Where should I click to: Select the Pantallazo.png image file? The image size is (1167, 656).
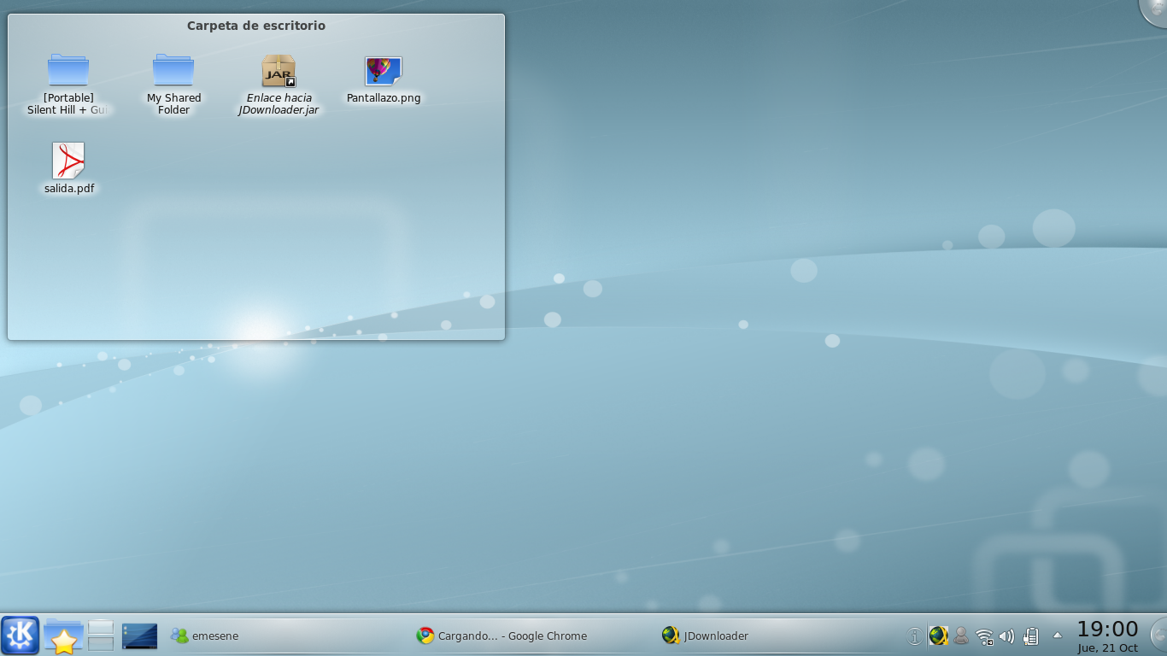pos(384,79)
